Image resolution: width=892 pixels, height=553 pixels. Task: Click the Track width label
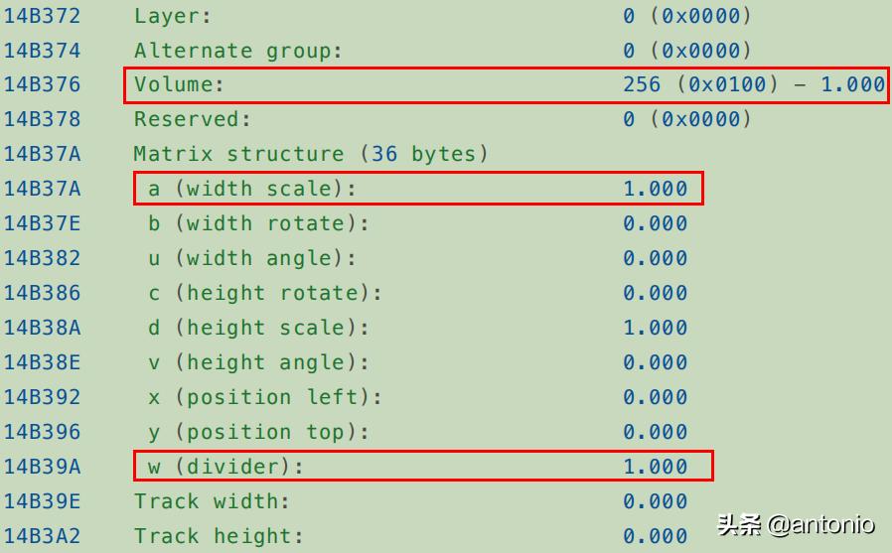pyautogui.click(x=213, y=501)
